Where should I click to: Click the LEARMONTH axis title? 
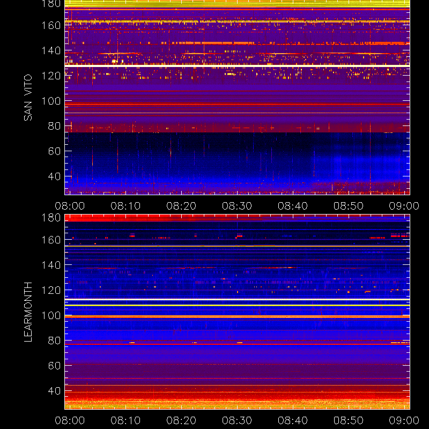(28, 312)
